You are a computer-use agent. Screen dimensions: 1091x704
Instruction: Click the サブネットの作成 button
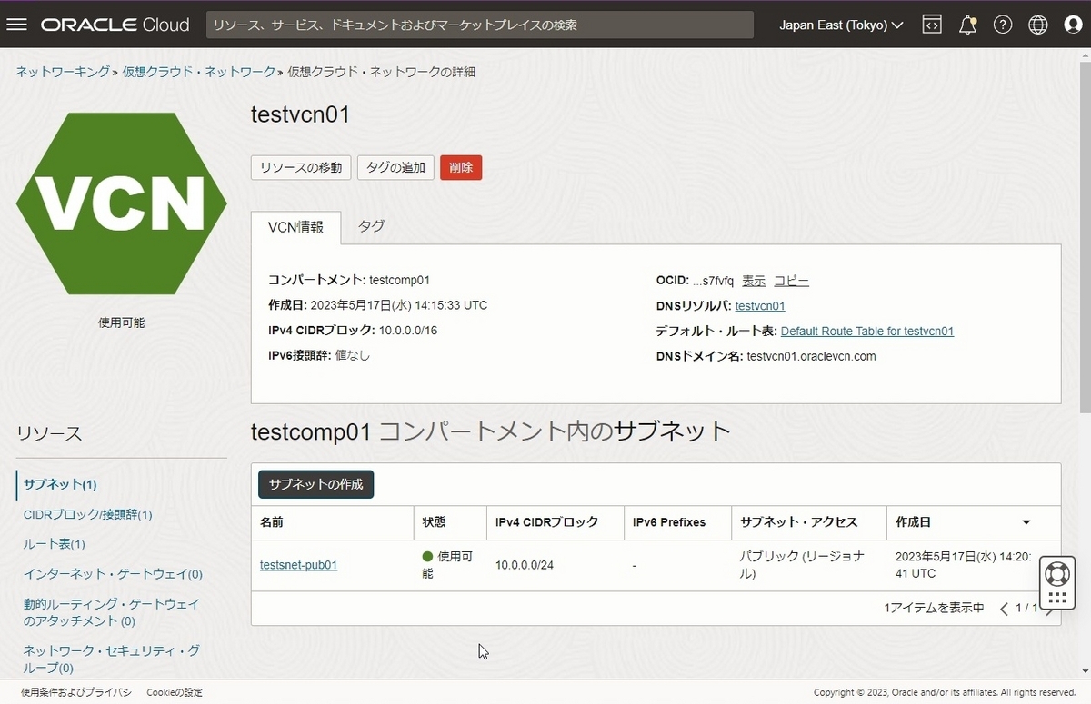point(315,484)
